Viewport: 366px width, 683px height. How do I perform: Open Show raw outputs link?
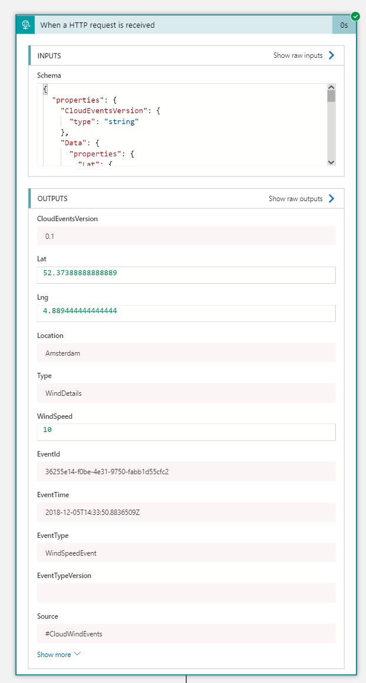[295, 199]
